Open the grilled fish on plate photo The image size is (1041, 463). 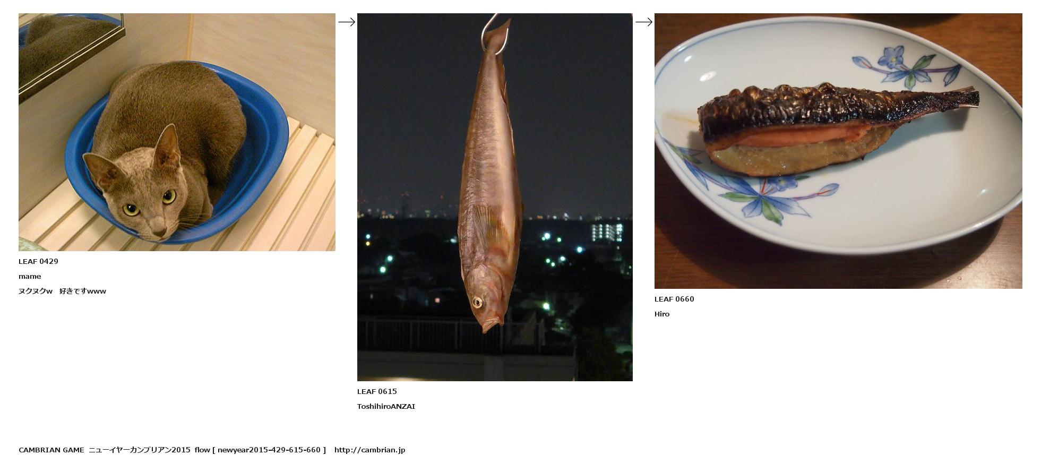coord(838,151)
